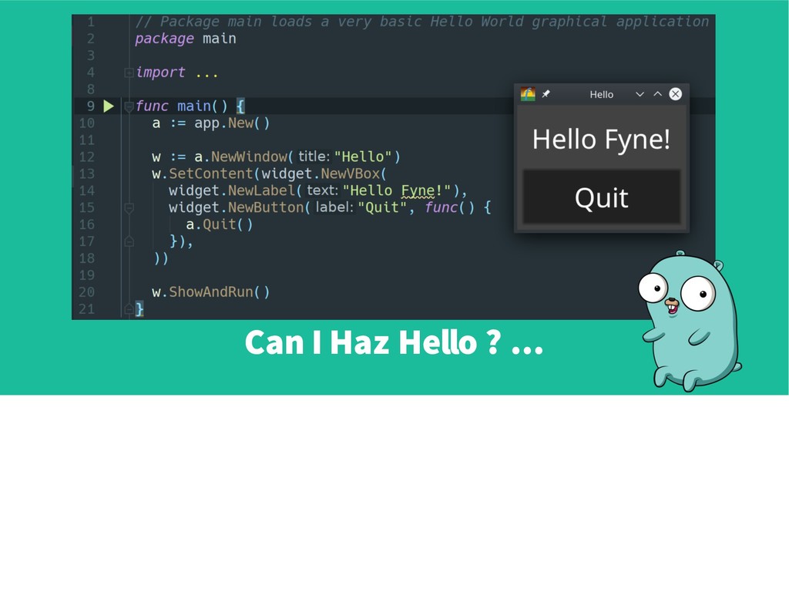Click the label: parameter hint
The width and height of the screenshot is (789, 593).
[335, 207]
